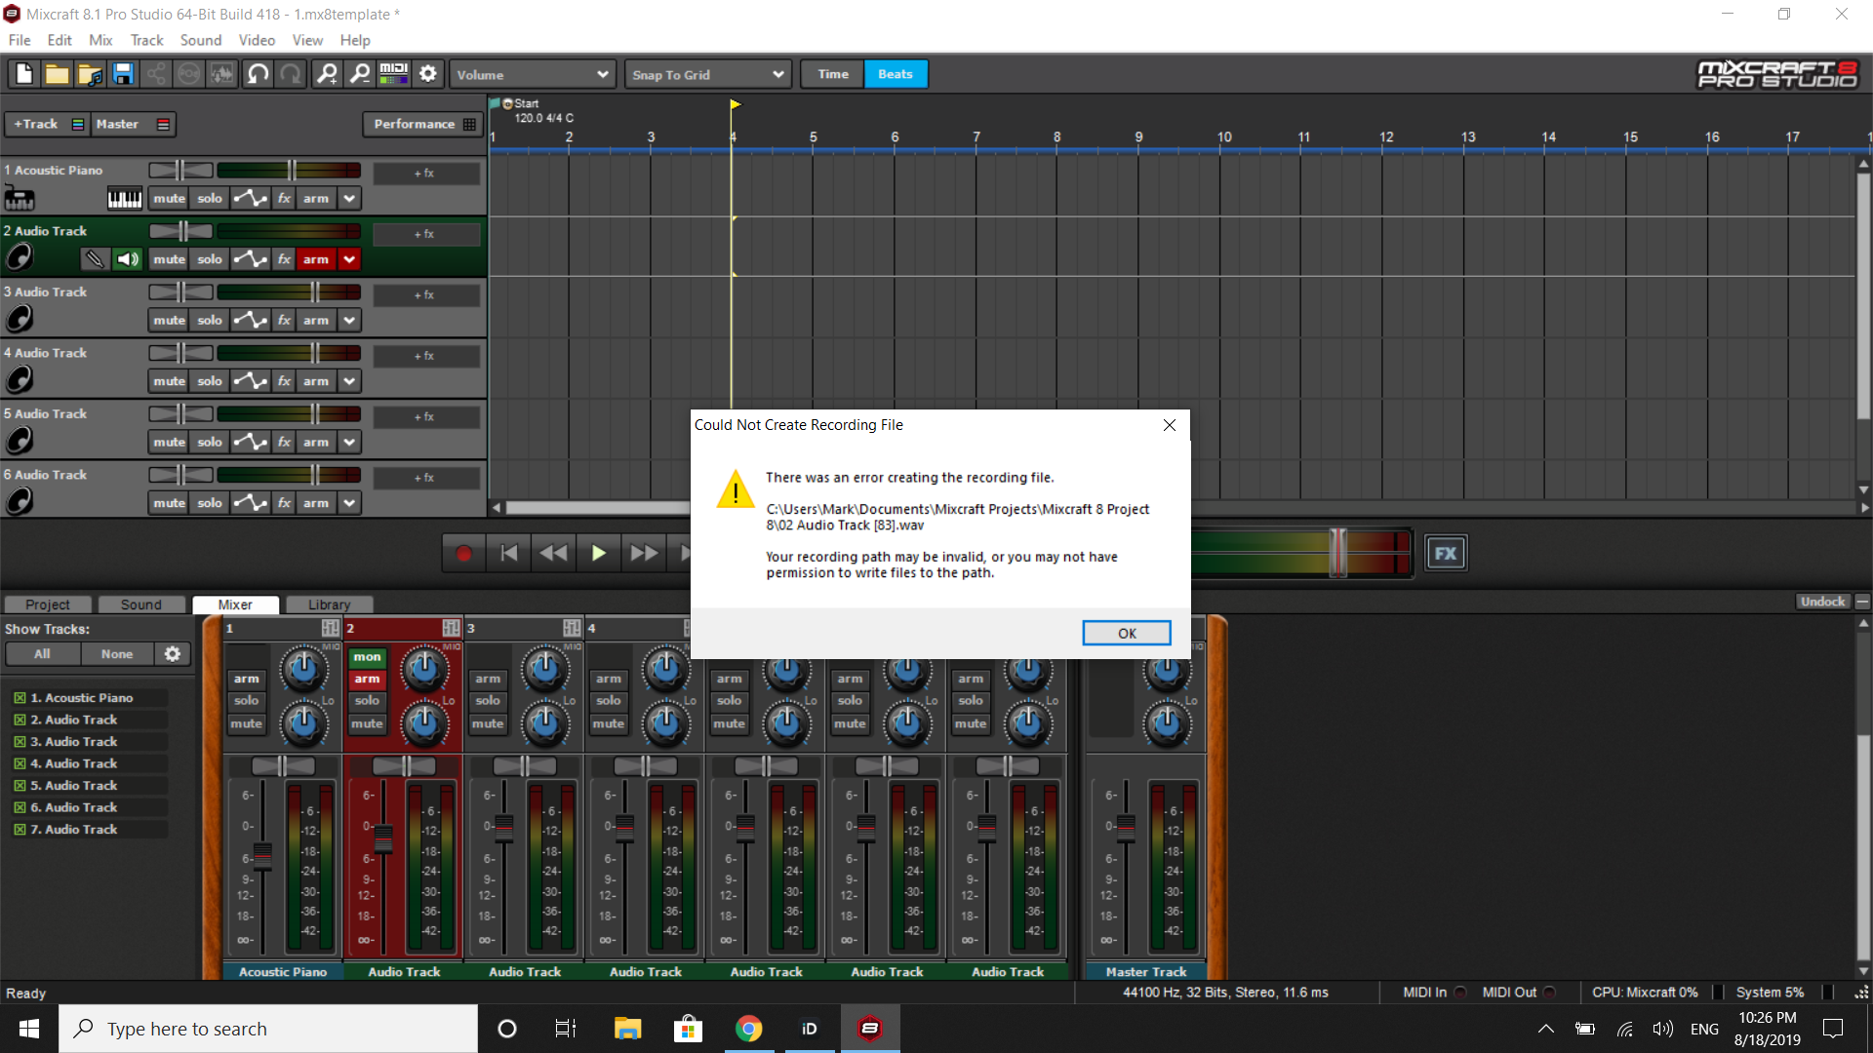Click the gear icon under Show Tracks
This screenshot has width=1873, height=1053.
click(x=173, y=654)
